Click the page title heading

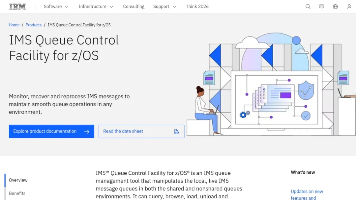64,48
